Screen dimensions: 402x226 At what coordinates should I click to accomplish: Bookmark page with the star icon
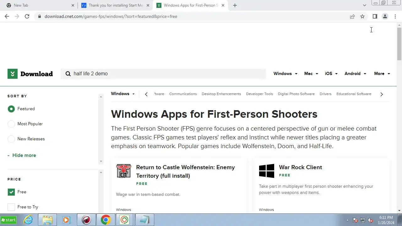362,16
